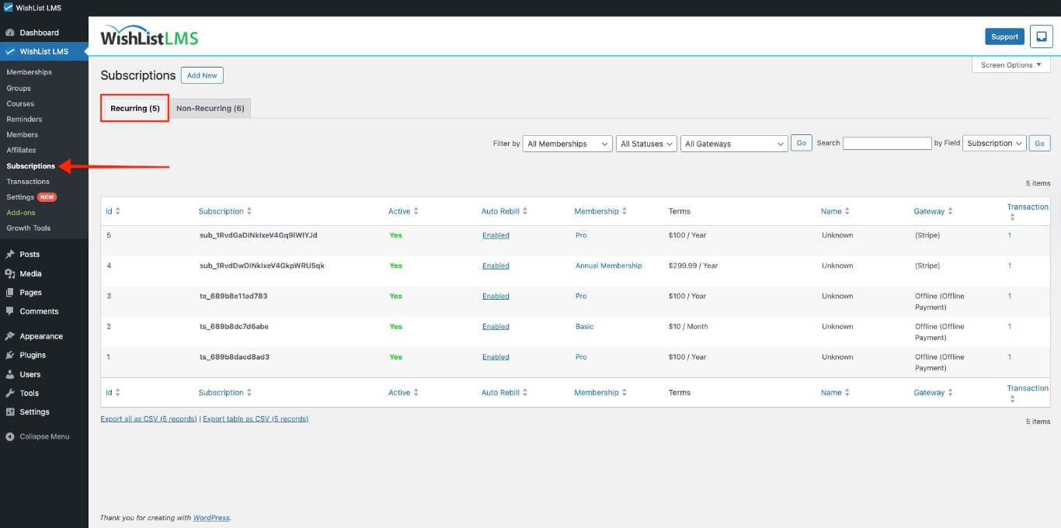
Task: Switch to the Non-Recurring subscriptions tab
Action: pyautogui.click(x=210, y=108)
